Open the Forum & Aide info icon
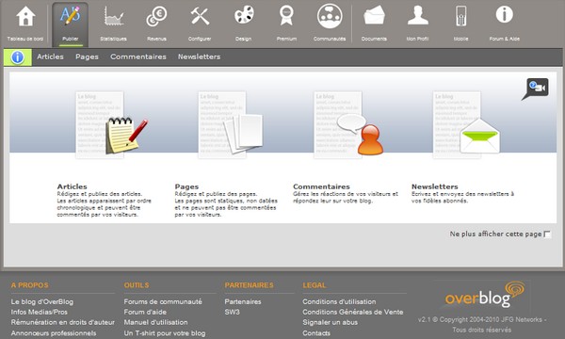 (x=504, y=15)
